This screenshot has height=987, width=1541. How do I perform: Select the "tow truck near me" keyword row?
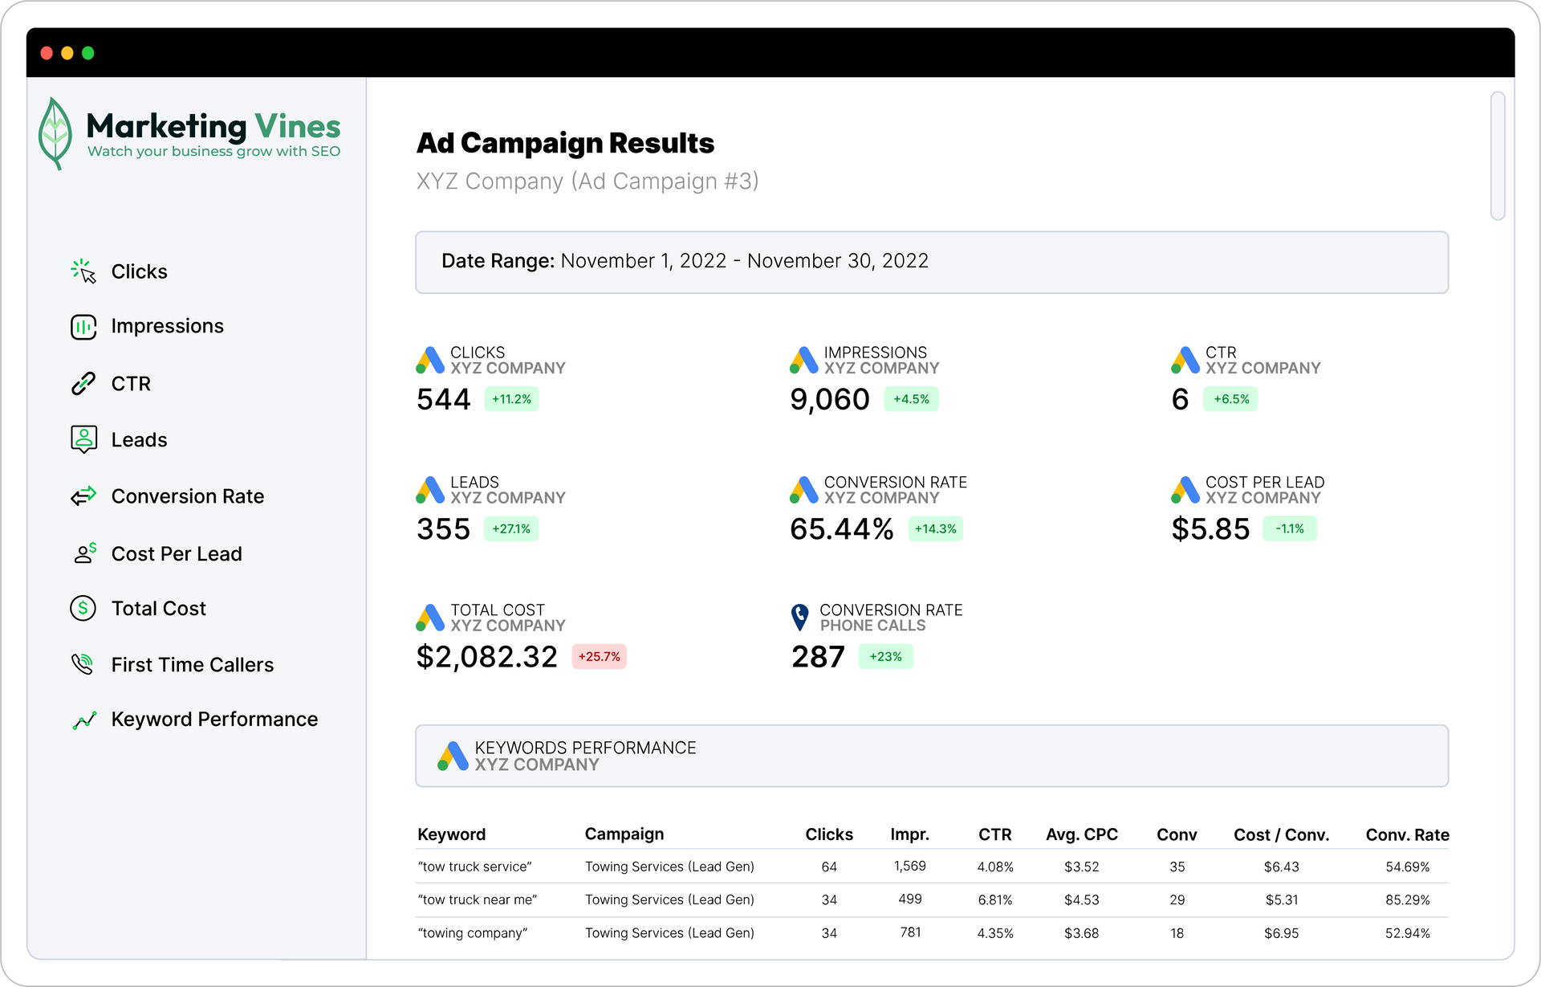point(478,899)
